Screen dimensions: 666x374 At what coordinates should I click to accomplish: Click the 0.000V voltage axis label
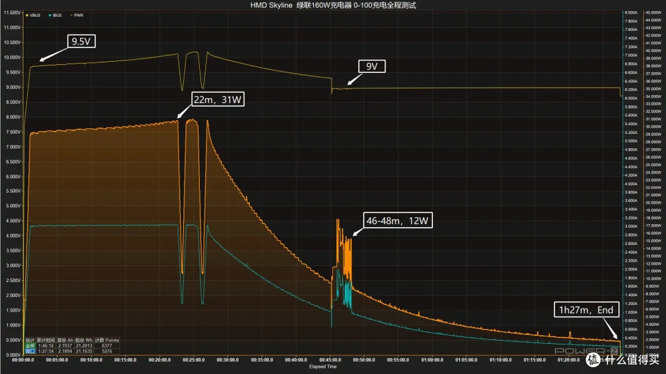13,355
